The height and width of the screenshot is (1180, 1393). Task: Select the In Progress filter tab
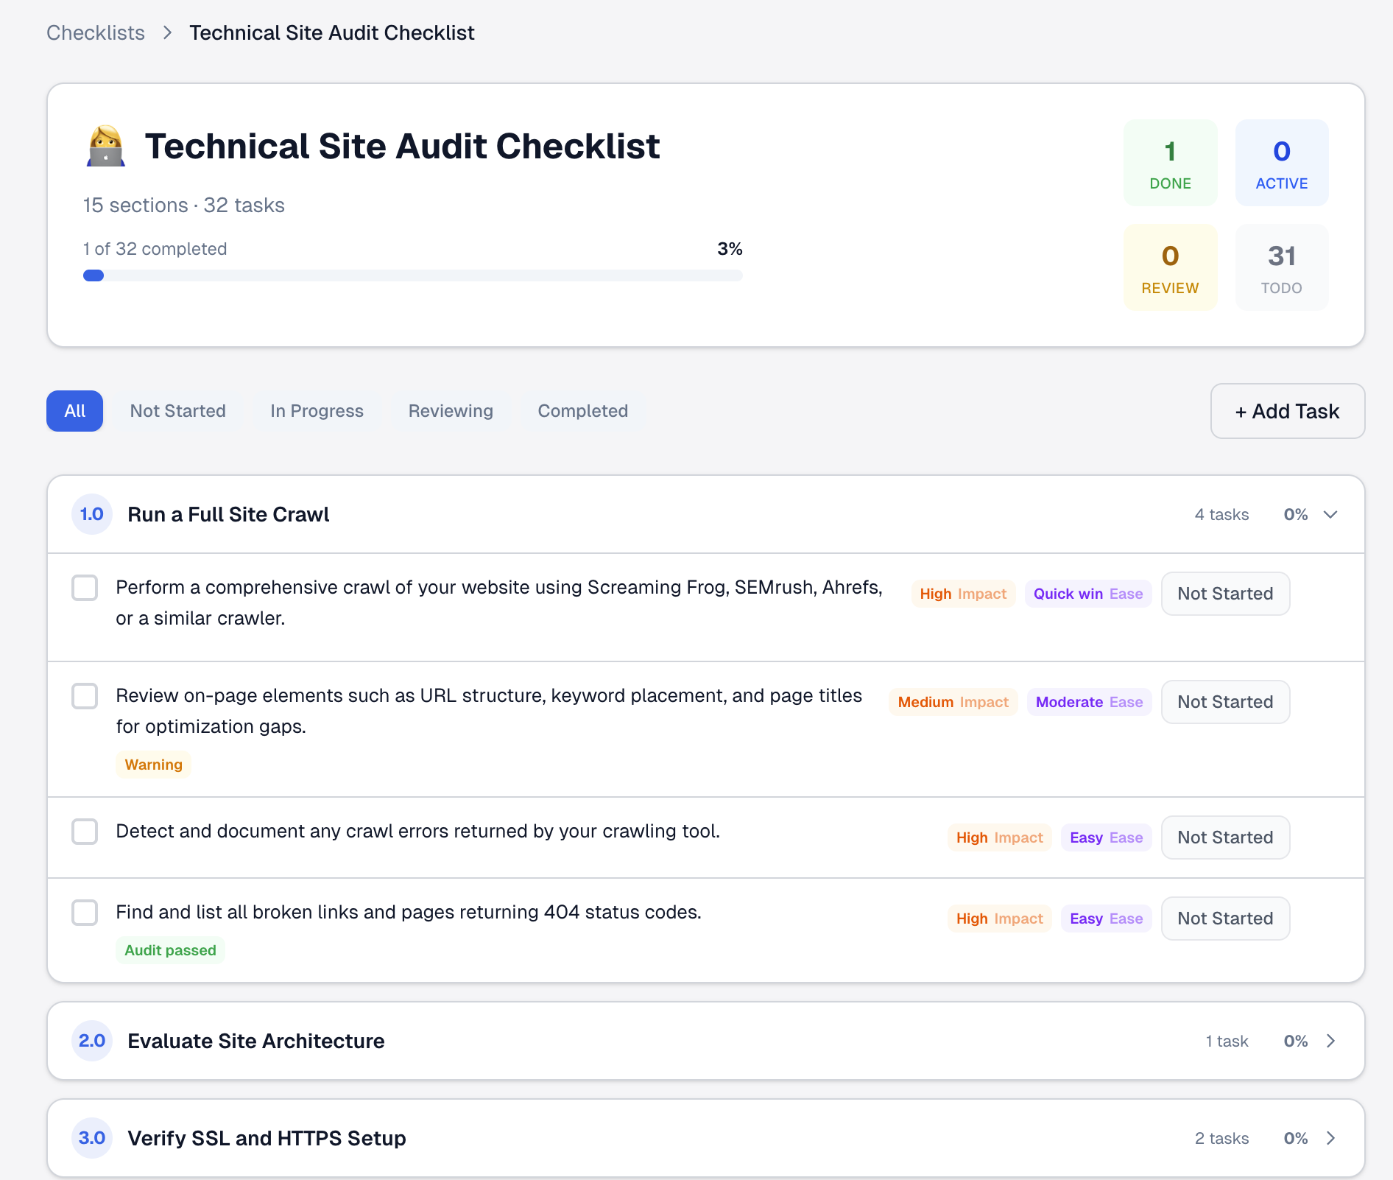coord(317,410)
